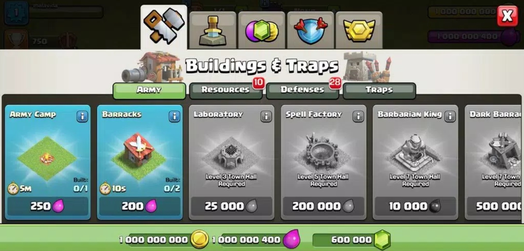Buy Barracks for 200 elixir
Image resolution: width=524 pixels, height=251 pixels.
pyautogui.click(x=140, y=206)
